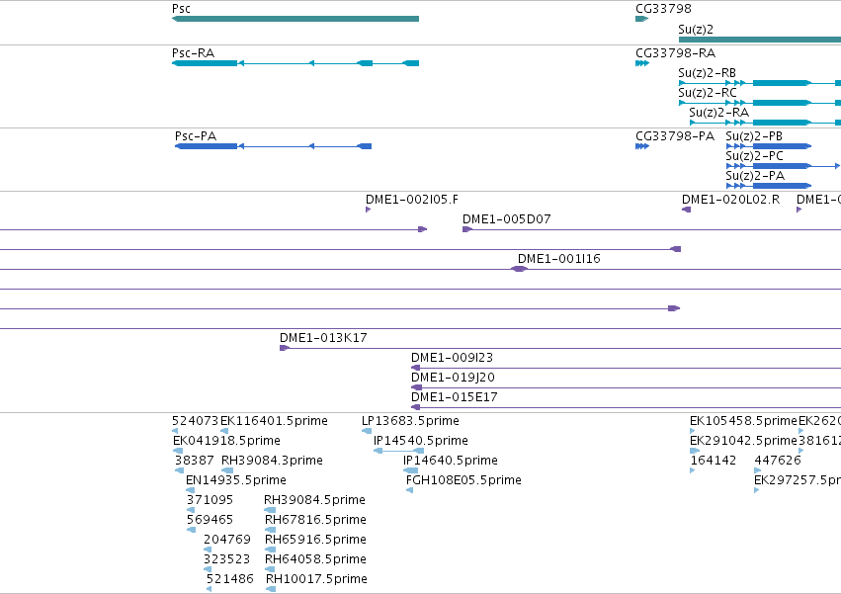Image resolution: width=841 pixels, height=594 pixels.
Task: Click the DME1-001I16 clone glyph
Action: (519, 269)
